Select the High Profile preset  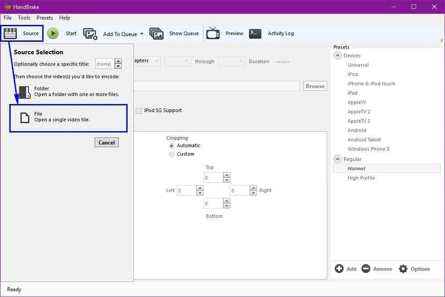coord(361,178)
